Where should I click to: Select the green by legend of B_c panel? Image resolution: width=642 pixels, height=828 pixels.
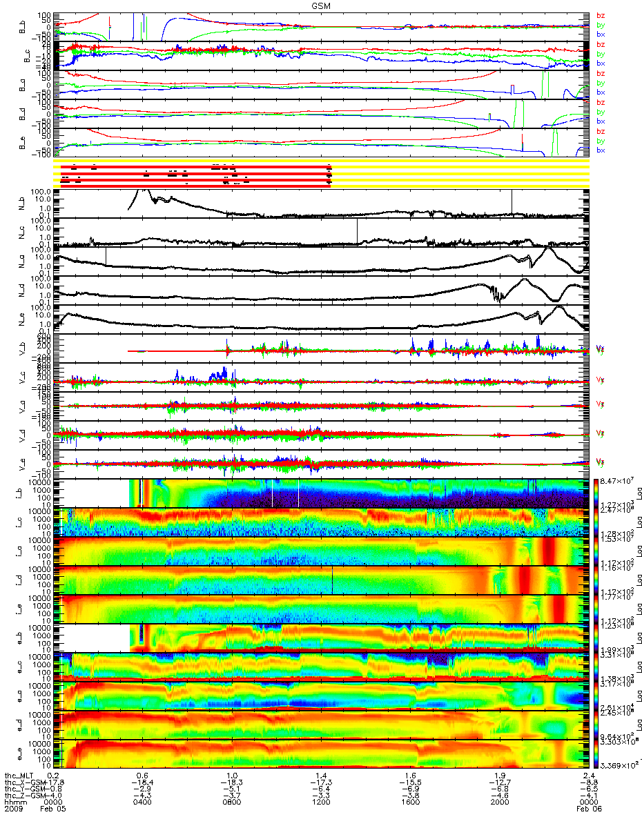pyautogui.click(x=601, y=54)
